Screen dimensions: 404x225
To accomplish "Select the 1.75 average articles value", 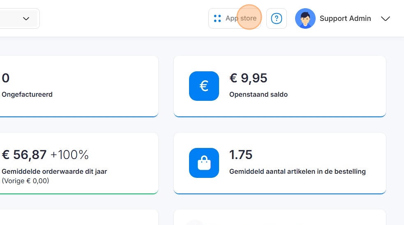I will click(x=240, y=155).
